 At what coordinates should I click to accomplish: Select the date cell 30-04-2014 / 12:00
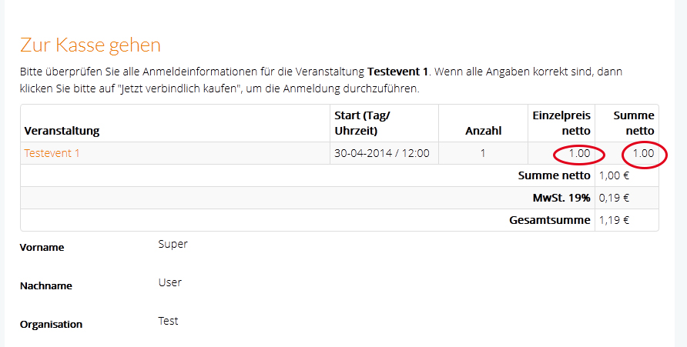(381, 153)
